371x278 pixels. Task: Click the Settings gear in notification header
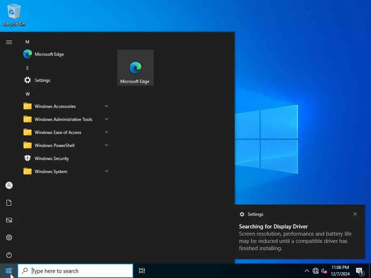coord(242,214)
